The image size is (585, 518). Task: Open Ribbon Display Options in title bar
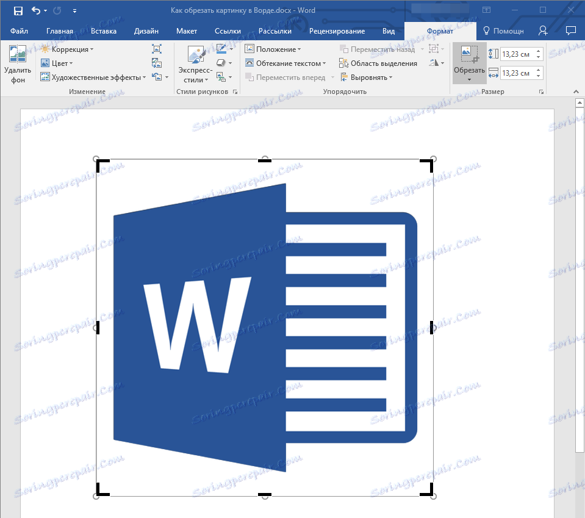487,10
